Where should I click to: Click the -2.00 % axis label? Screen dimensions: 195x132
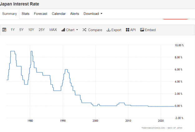[179, 118]
